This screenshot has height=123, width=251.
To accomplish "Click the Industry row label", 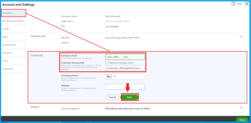I will coord(65,43).
